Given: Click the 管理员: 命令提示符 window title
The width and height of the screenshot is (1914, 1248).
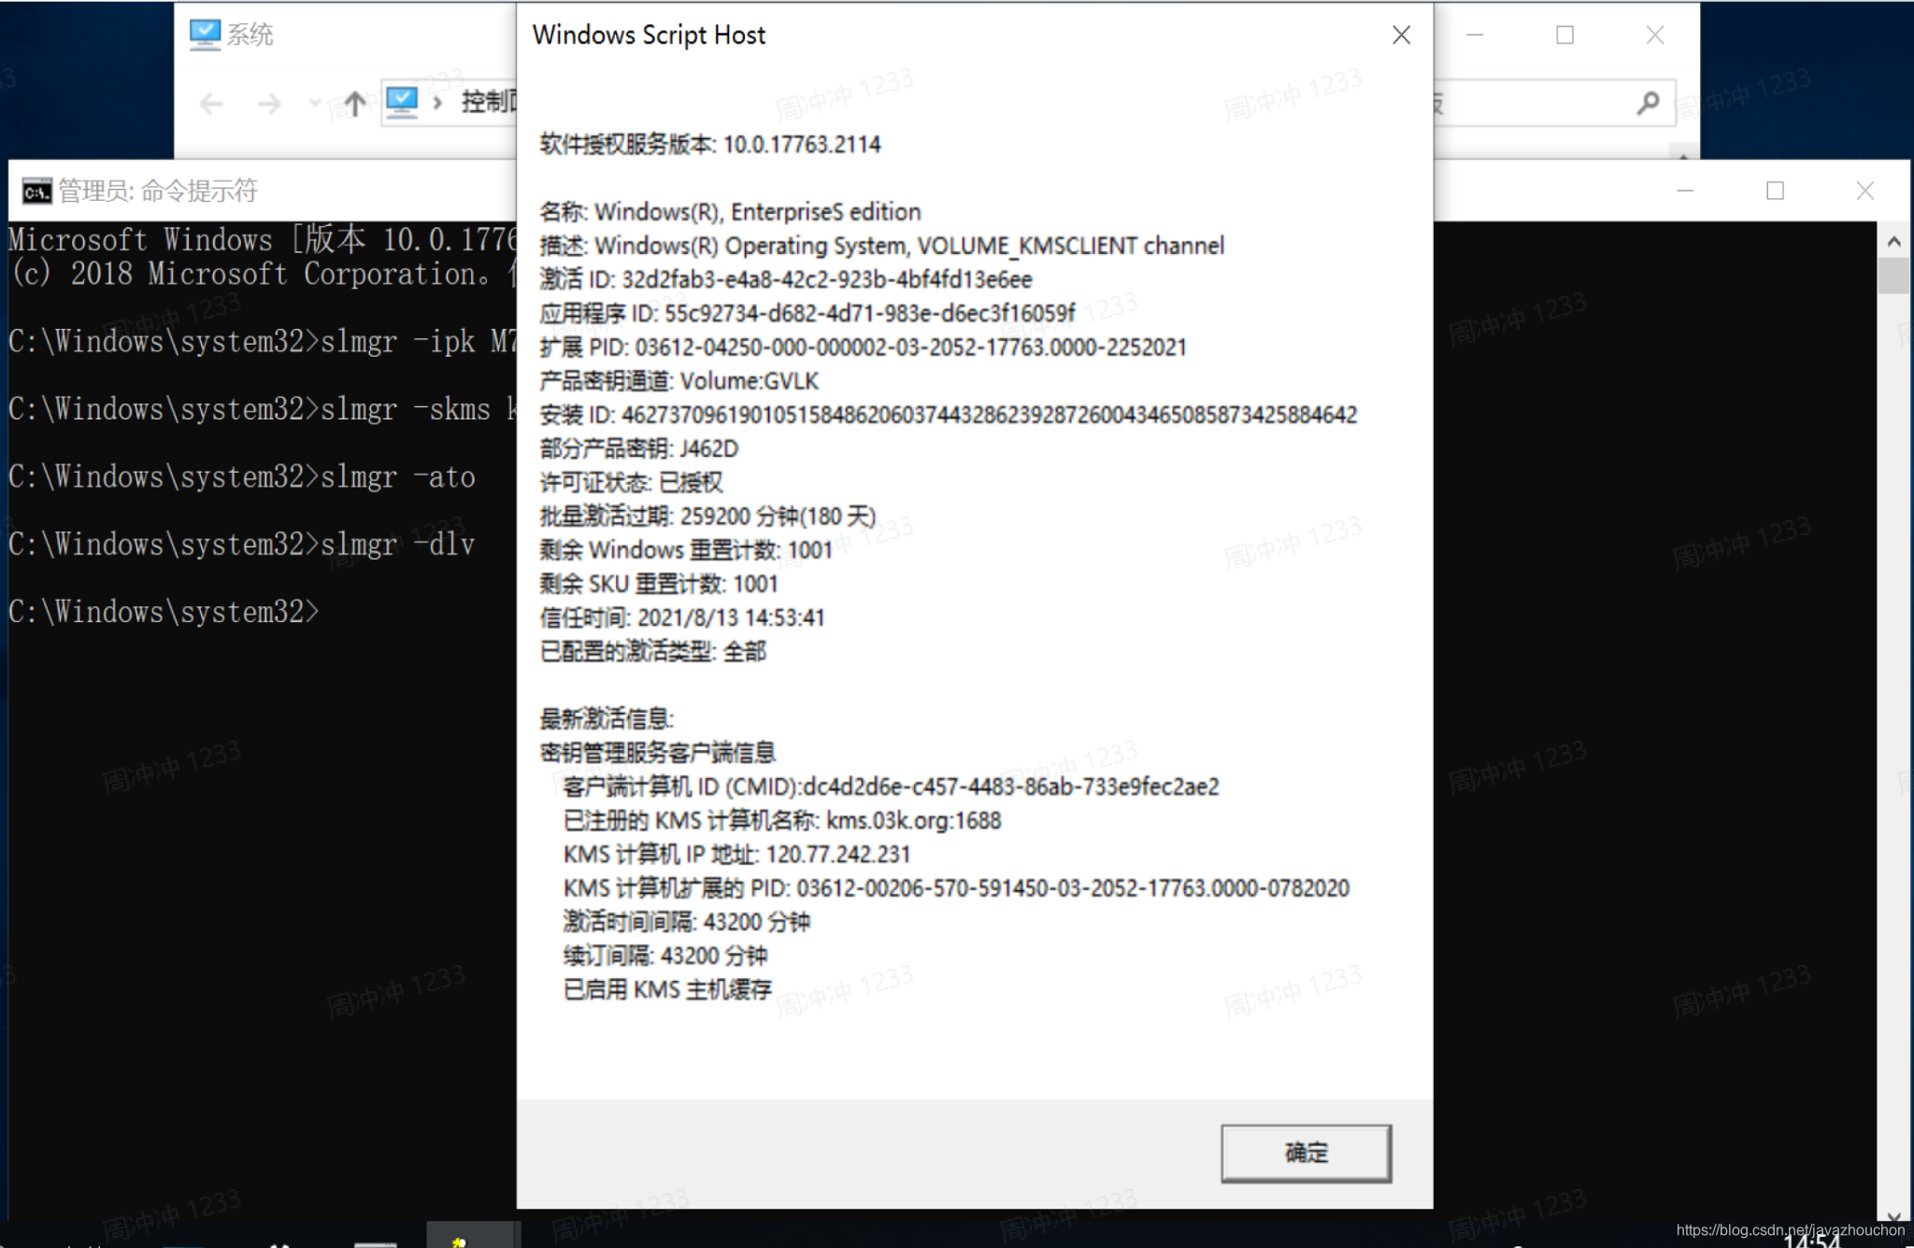Looking at the screenshot, I should click(x=158, y=191).
